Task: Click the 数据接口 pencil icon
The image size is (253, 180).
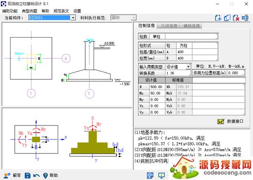Action: point(221,121)
